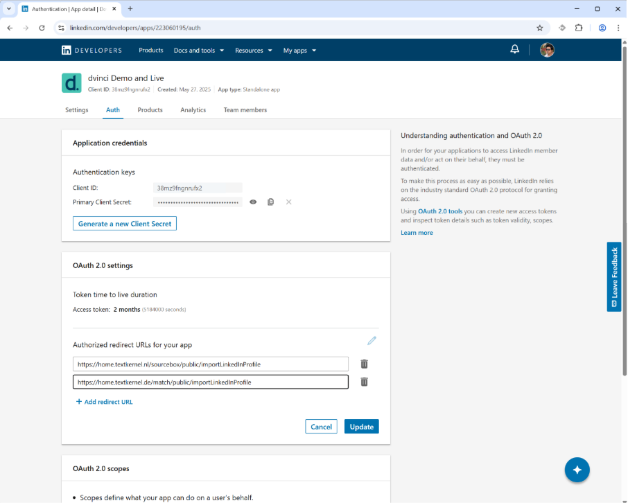628x503 pixels.
Task: Click Add redirect URL
Action: click(x=104, y=402)
